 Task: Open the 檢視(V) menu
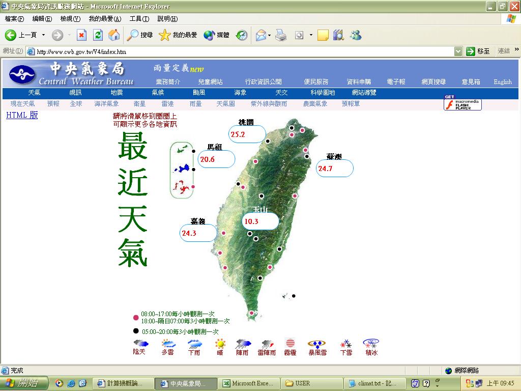70,19
